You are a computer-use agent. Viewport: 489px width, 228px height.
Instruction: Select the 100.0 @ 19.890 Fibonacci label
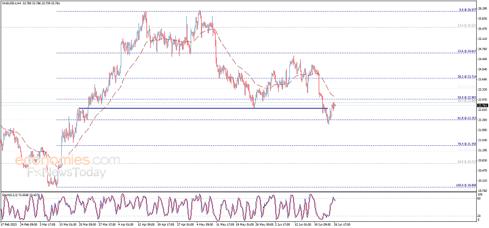[x=466, y=185]
